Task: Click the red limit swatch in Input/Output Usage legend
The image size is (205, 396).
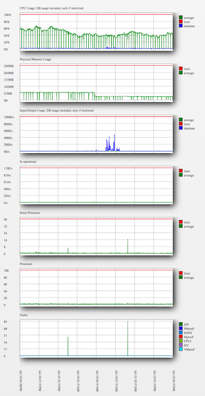Action: point(181,124)
